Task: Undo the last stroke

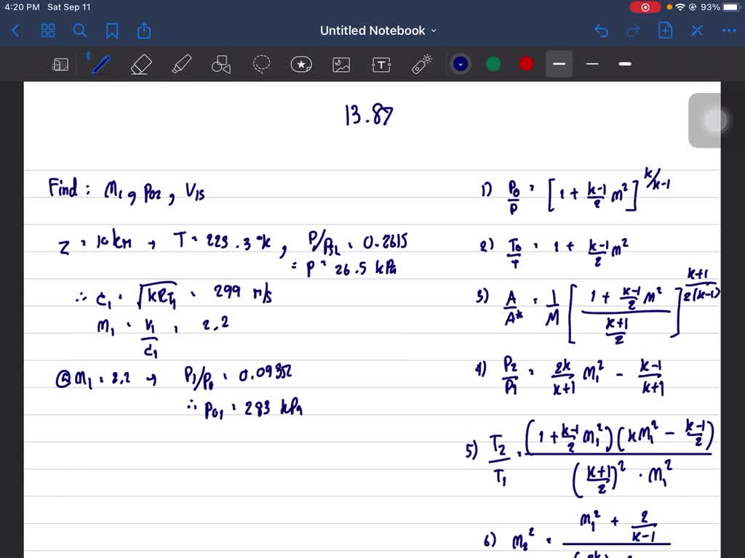Action: (x=601, y=31)
